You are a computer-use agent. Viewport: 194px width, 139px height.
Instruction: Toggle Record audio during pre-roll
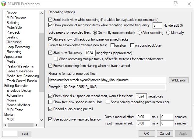point(50,109)
